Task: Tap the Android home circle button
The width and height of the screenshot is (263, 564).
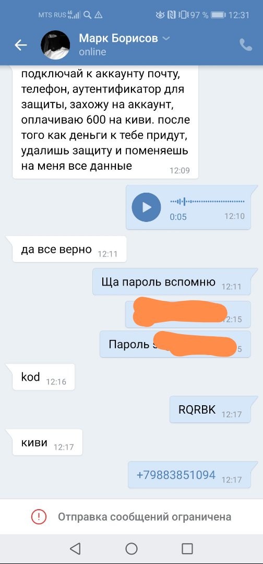Action: click(x=131, y=548)
